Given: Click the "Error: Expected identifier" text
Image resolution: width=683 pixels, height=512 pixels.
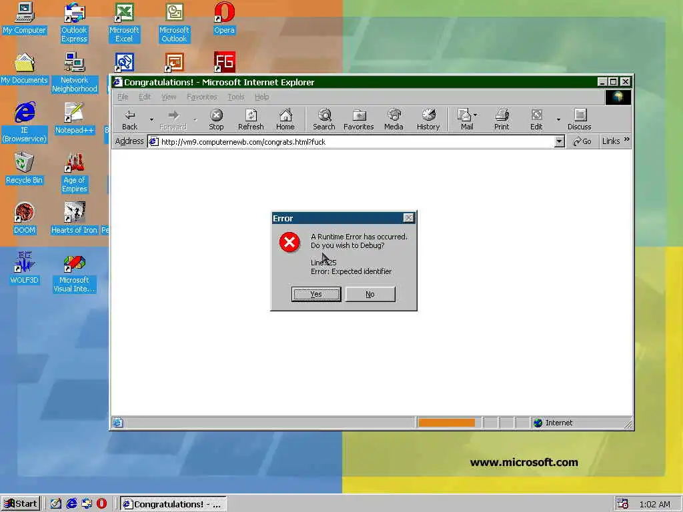Looking at the screenshot, I should point(351,271).
